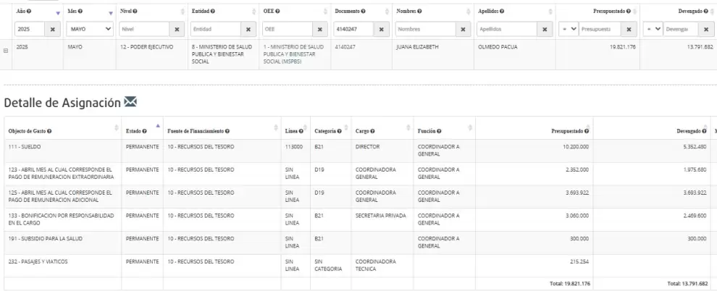Open the Devengado comparison operator dropdown

tap(653, 29)
